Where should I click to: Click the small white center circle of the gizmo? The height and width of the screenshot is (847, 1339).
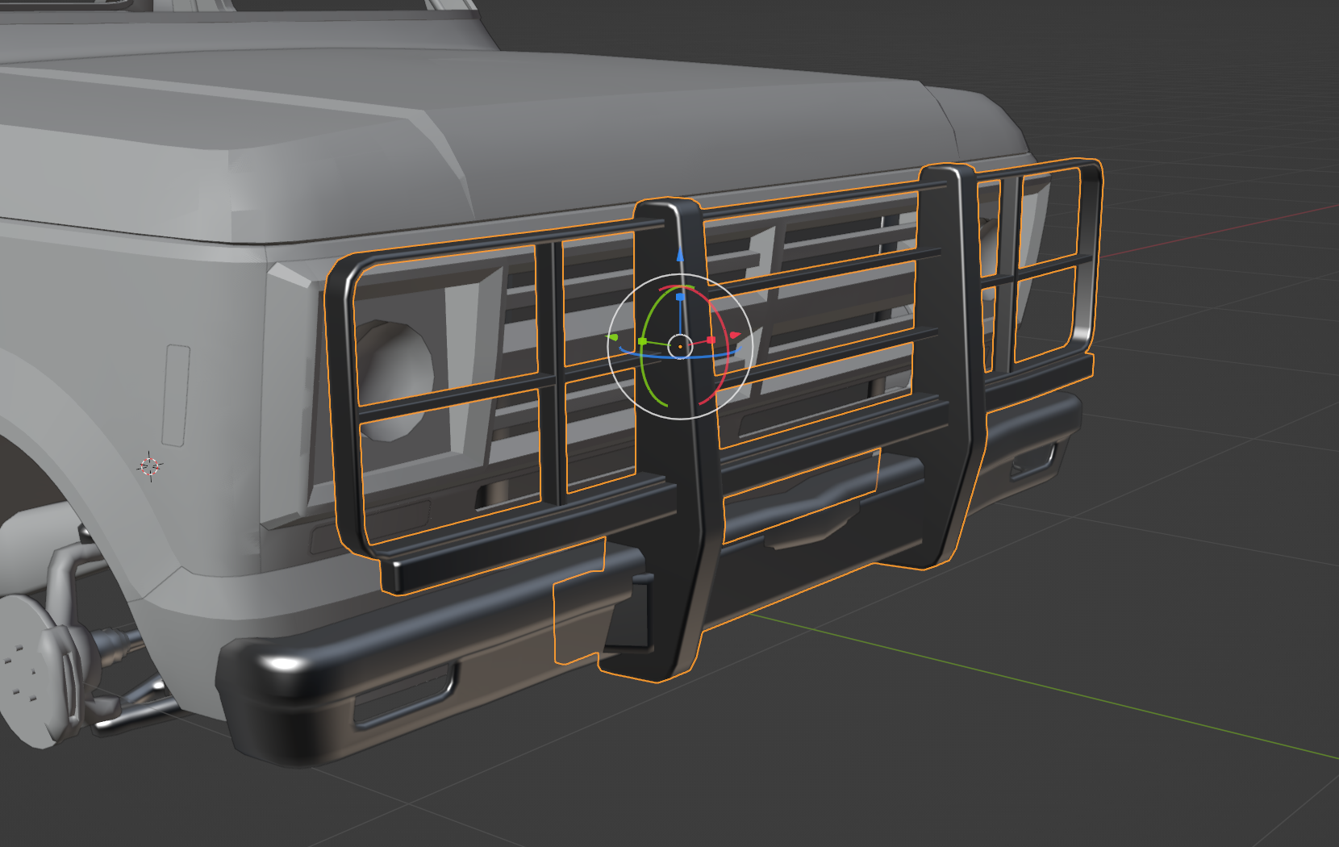click(680, 347)
